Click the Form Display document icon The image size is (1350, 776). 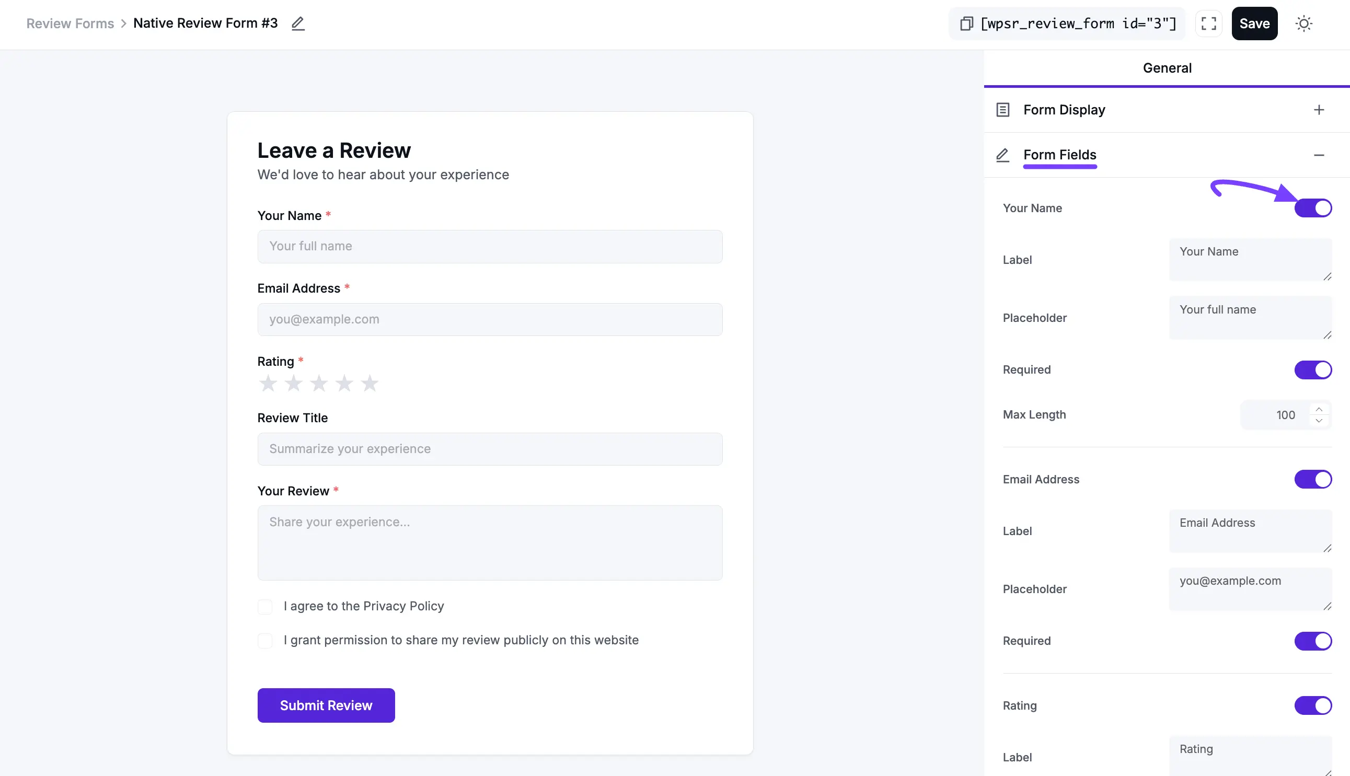pos(1002,109)
